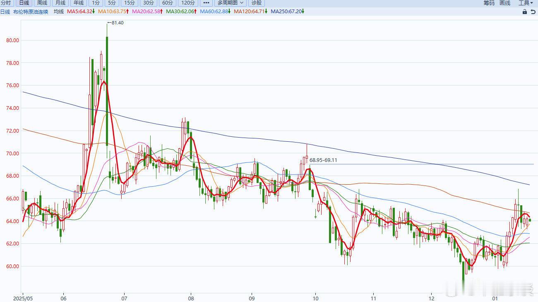Click the 2025/05 date axis label
The width and height of the screenshot is (538, 302).
(23, 298)
